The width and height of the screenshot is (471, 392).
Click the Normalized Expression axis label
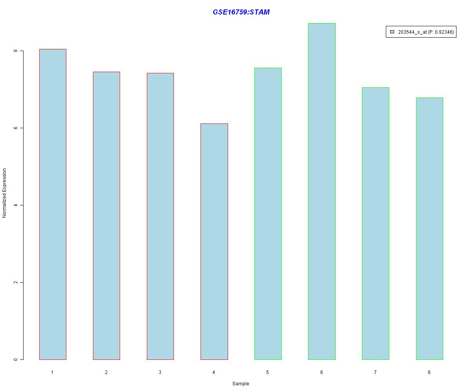tap(5, 193)
